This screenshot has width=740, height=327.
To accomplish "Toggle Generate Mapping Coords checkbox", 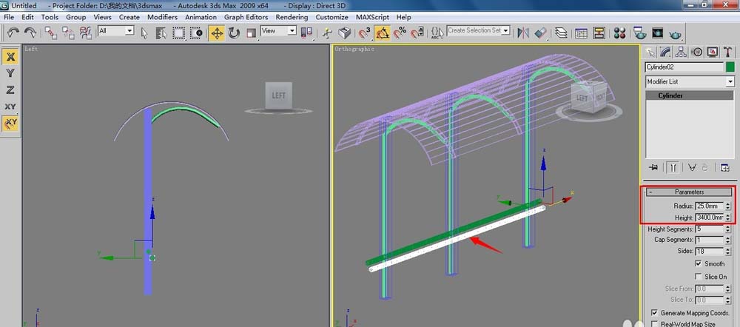I will coord(655,312).
